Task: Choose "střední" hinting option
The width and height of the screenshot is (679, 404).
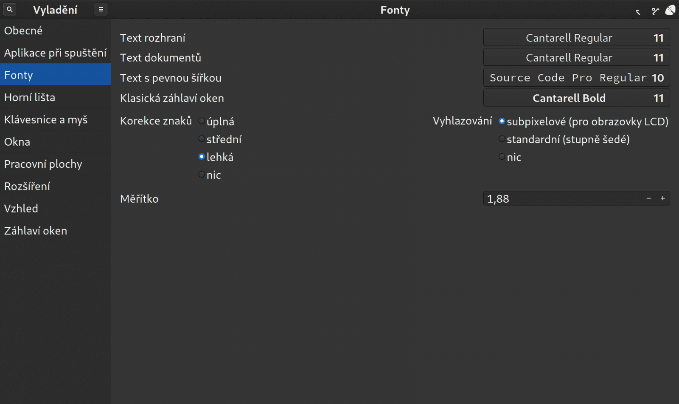Action: [x=202, y=139]
